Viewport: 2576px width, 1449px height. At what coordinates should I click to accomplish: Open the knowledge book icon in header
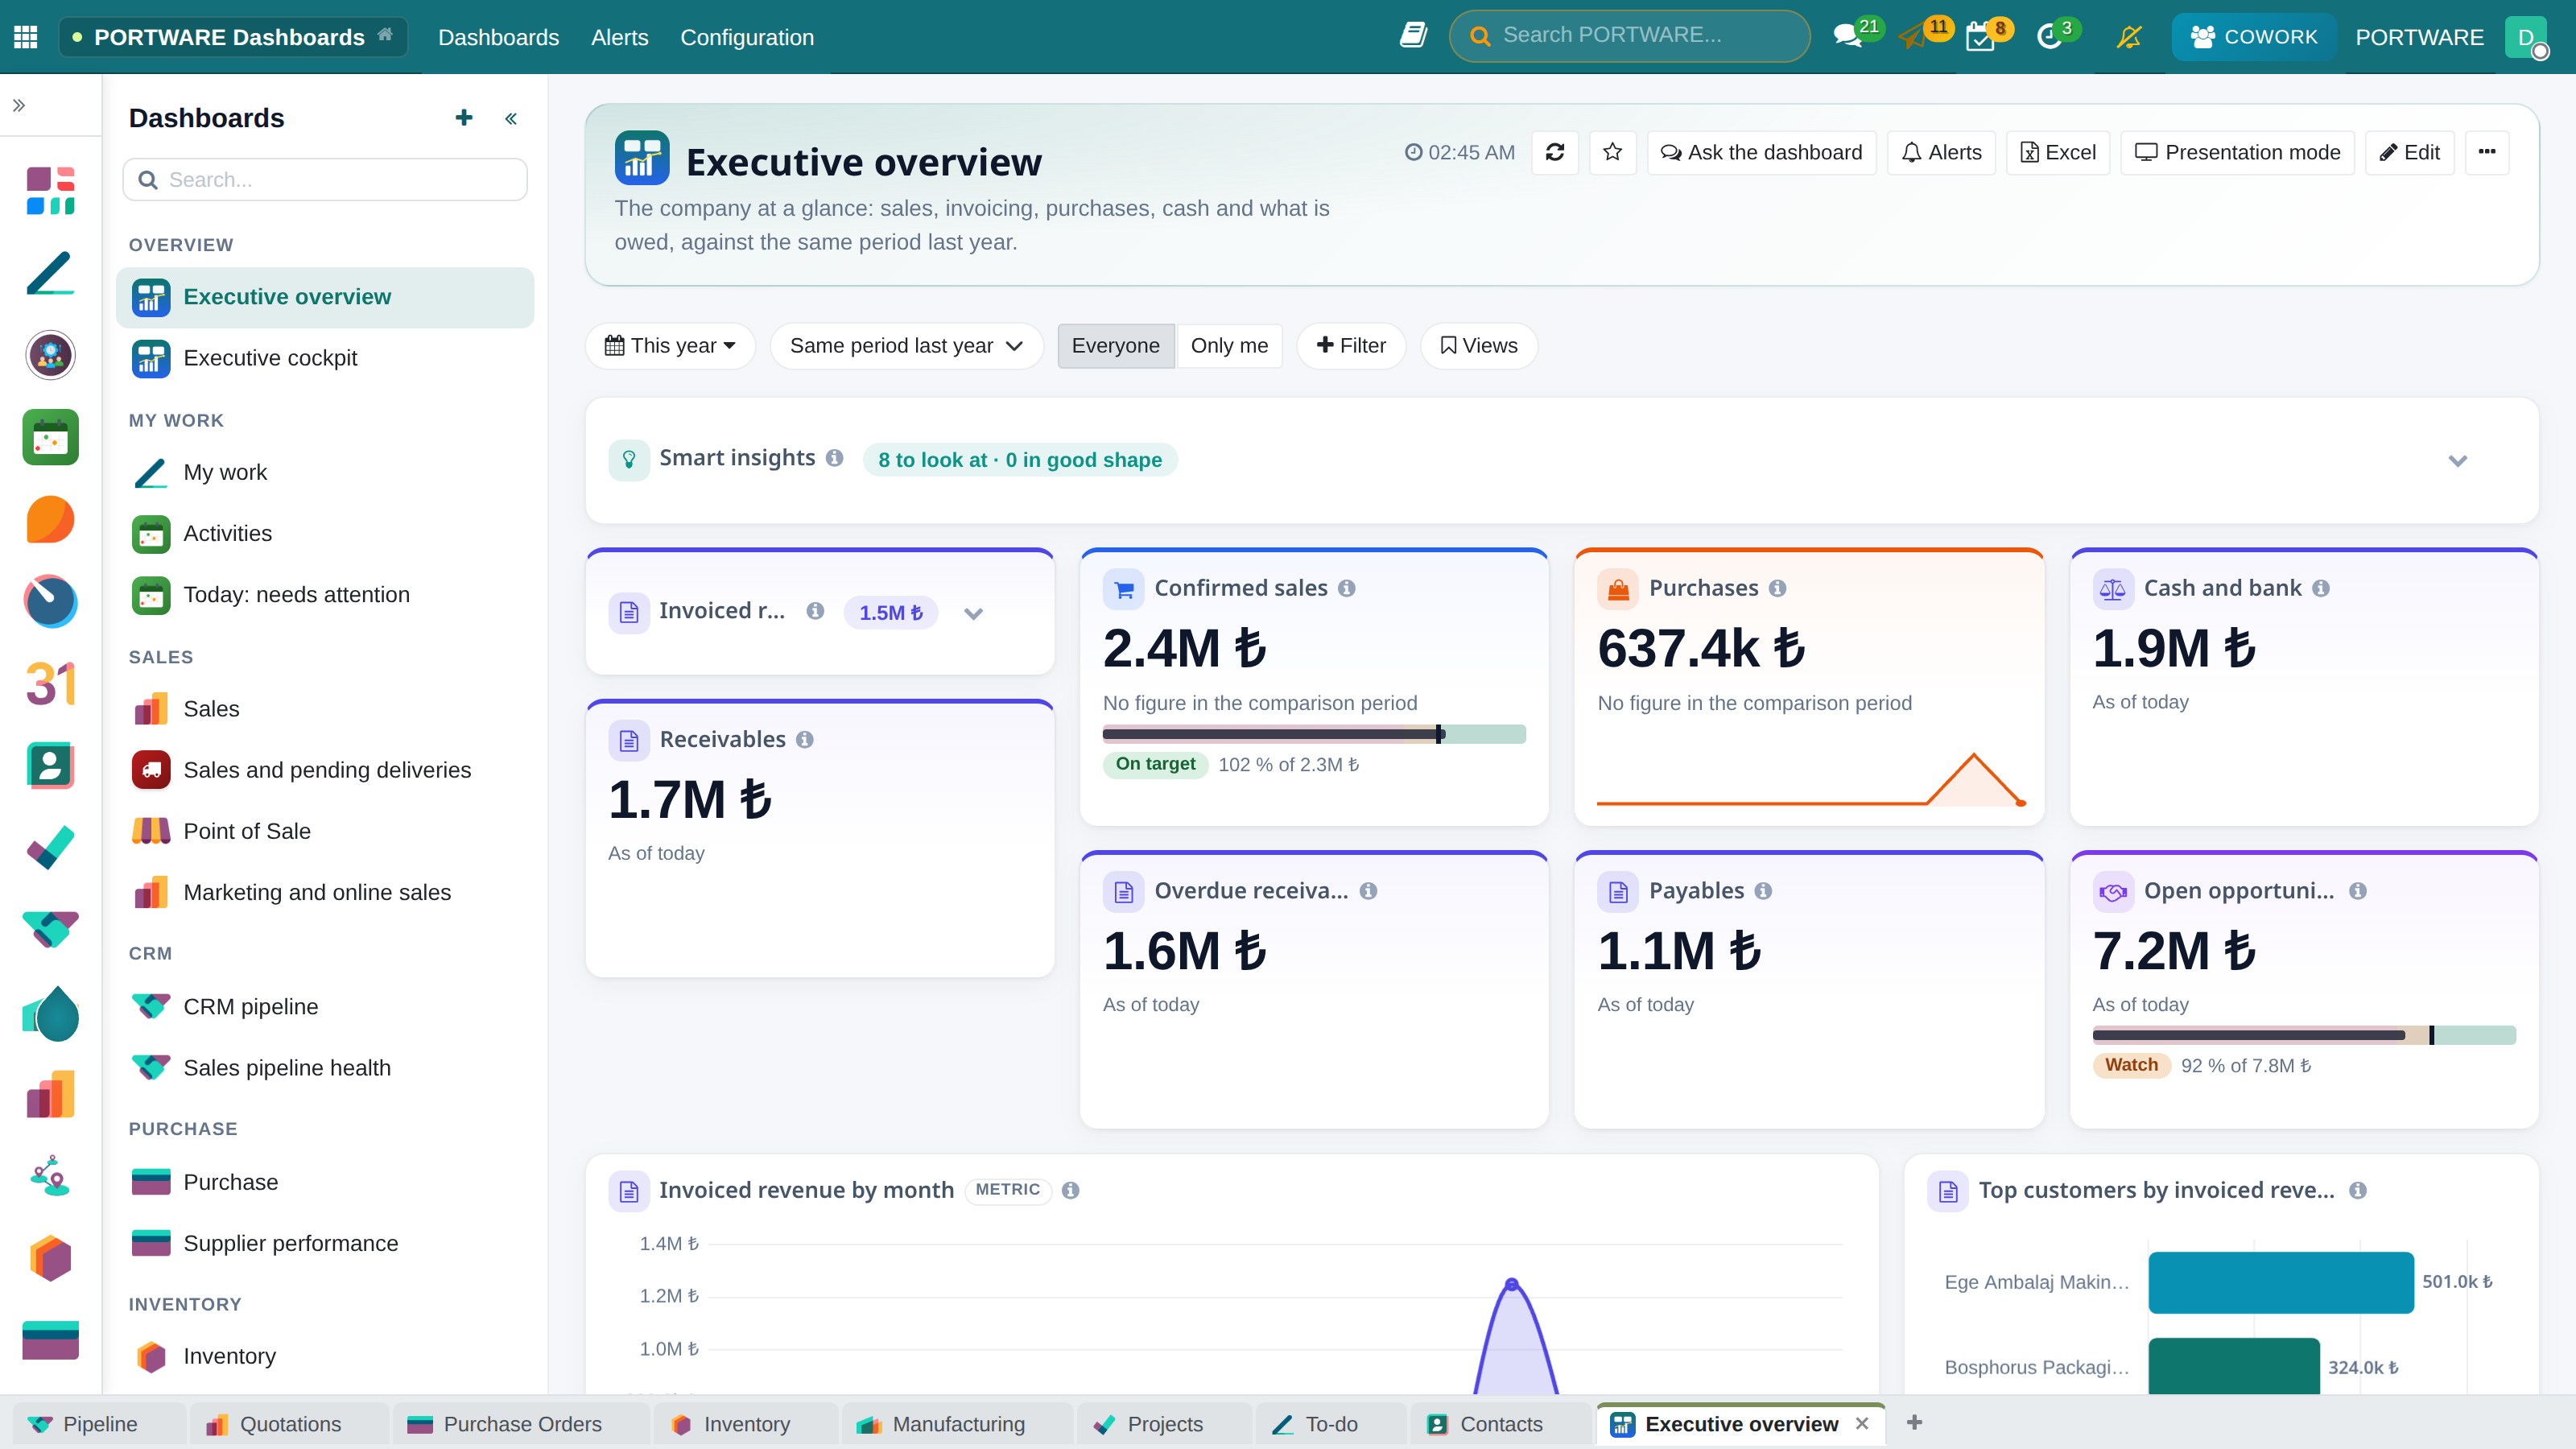(1413, 36)
